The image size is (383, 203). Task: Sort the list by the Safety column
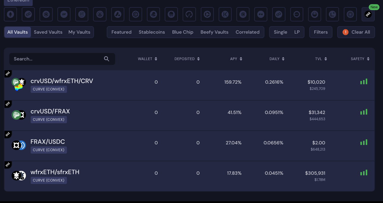[x=360, y=59]
